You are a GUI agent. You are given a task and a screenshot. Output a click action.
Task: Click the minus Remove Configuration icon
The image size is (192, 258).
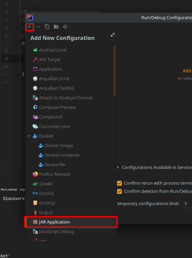tap(38, 27)
